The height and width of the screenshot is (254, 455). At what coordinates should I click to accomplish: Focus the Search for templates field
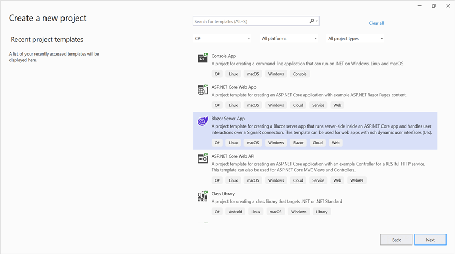point(250,22)
